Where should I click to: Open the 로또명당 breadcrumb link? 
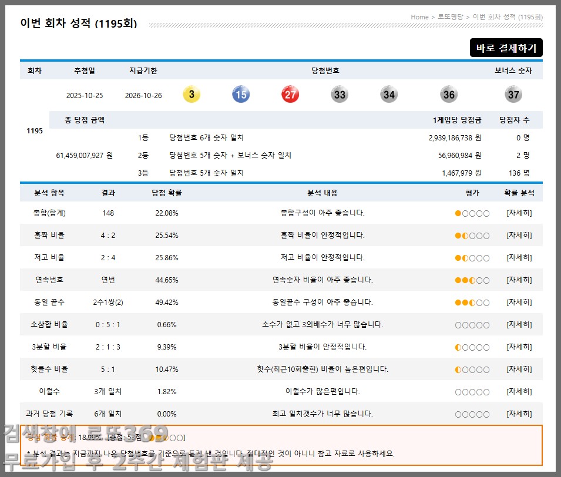[450, 17]
